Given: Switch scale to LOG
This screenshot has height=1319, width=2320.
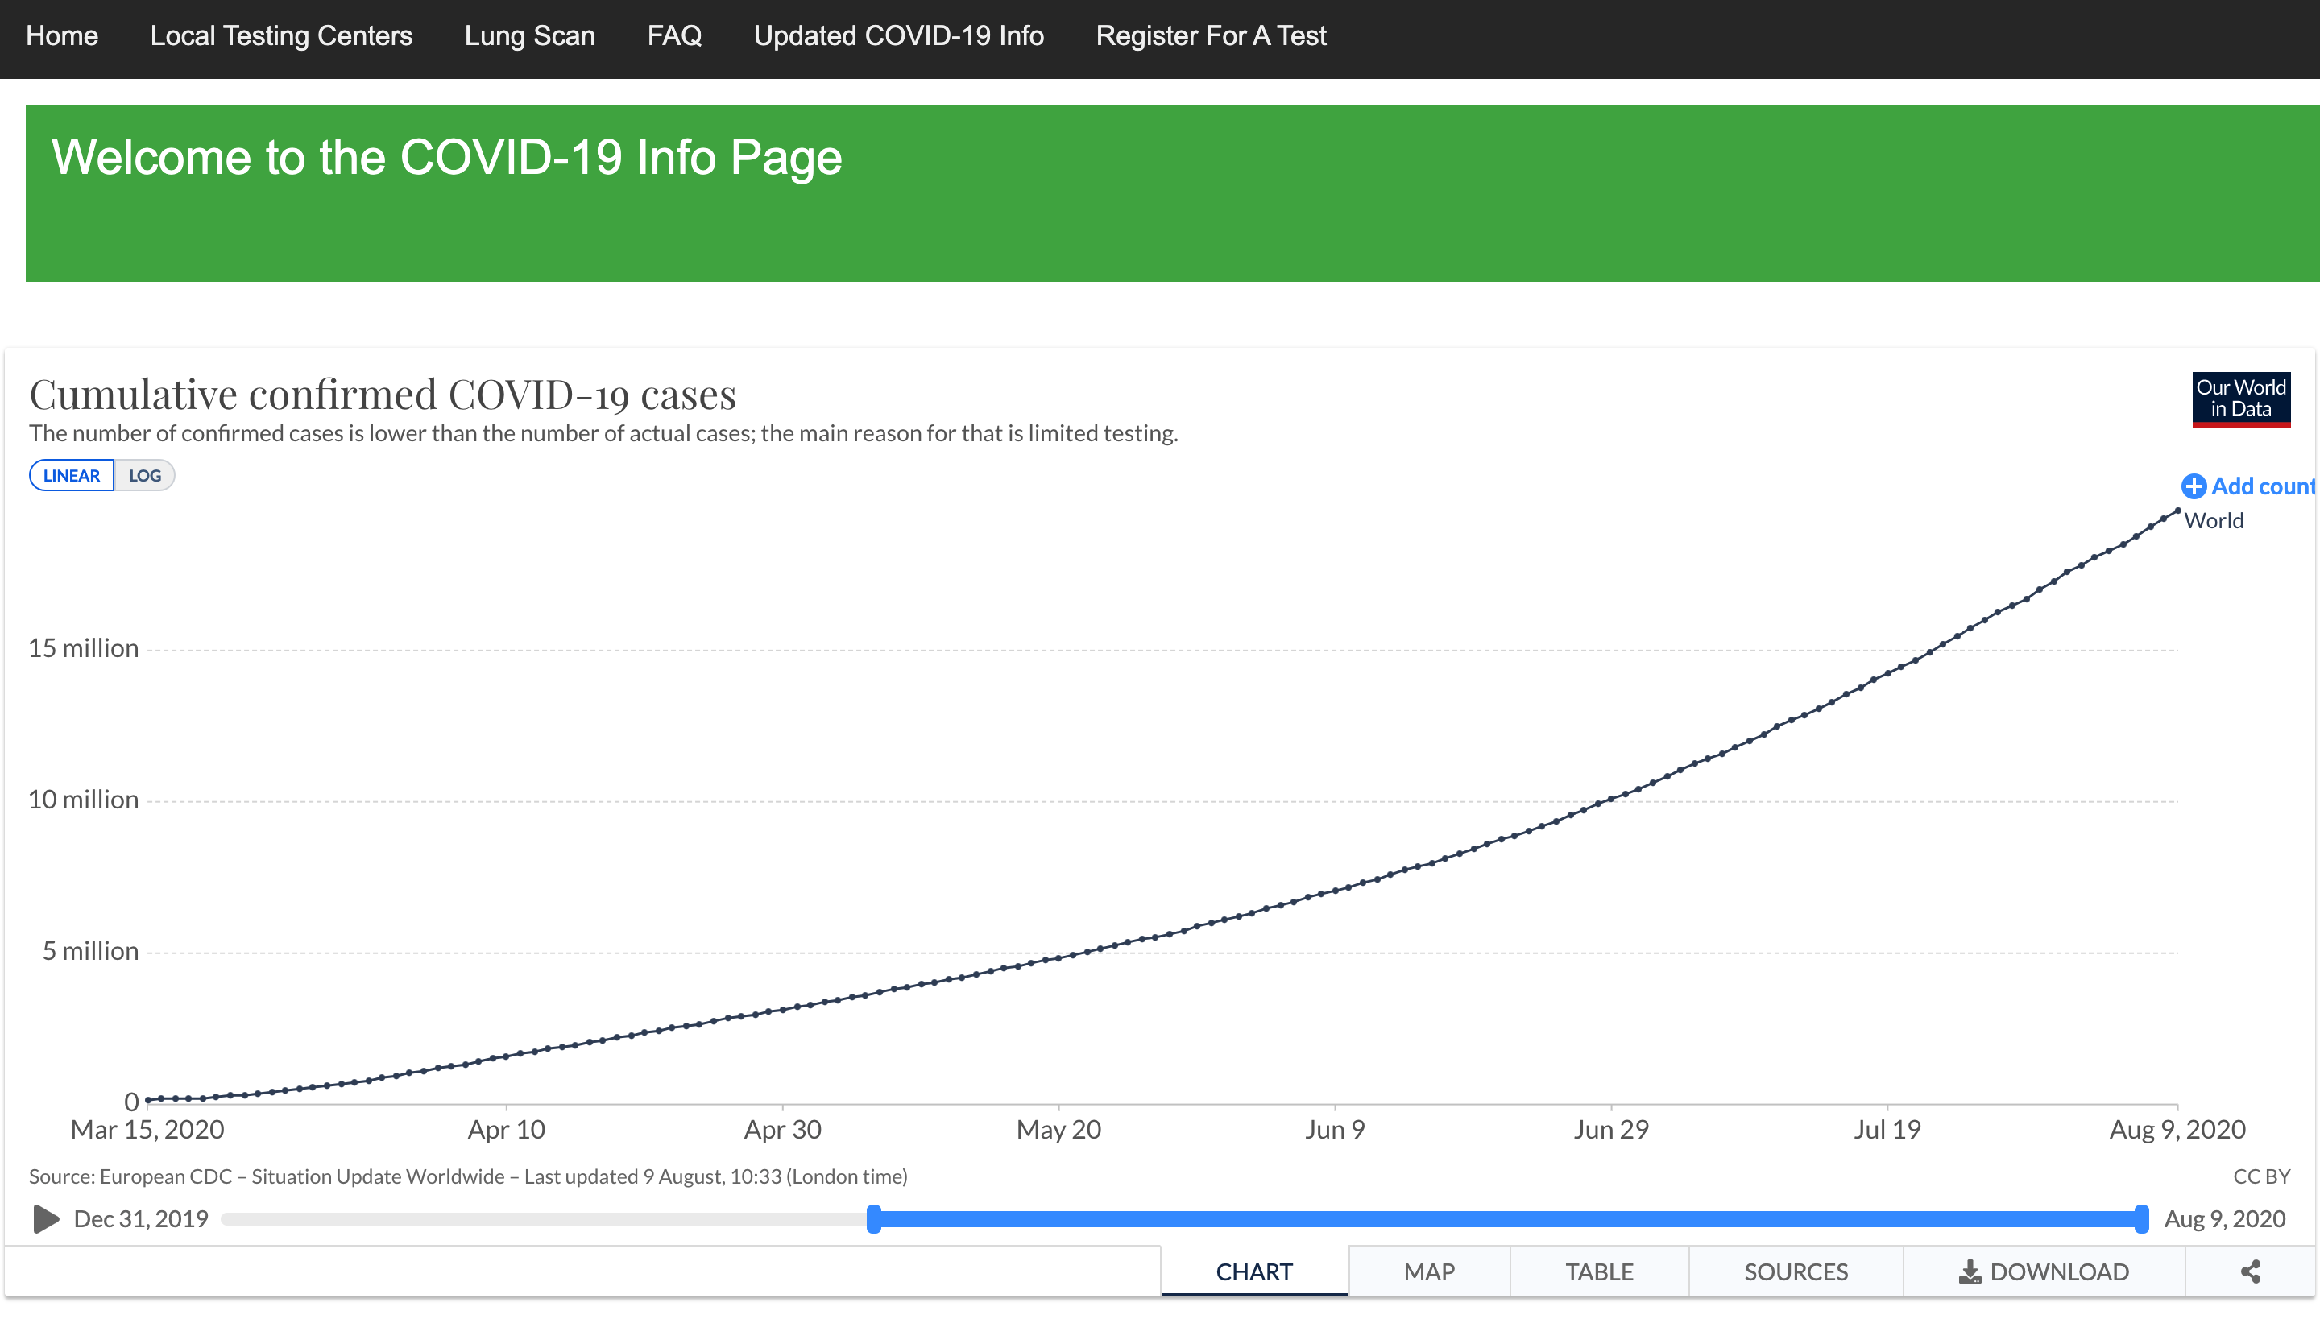Looking at the screenshot, I should (145, 476).
